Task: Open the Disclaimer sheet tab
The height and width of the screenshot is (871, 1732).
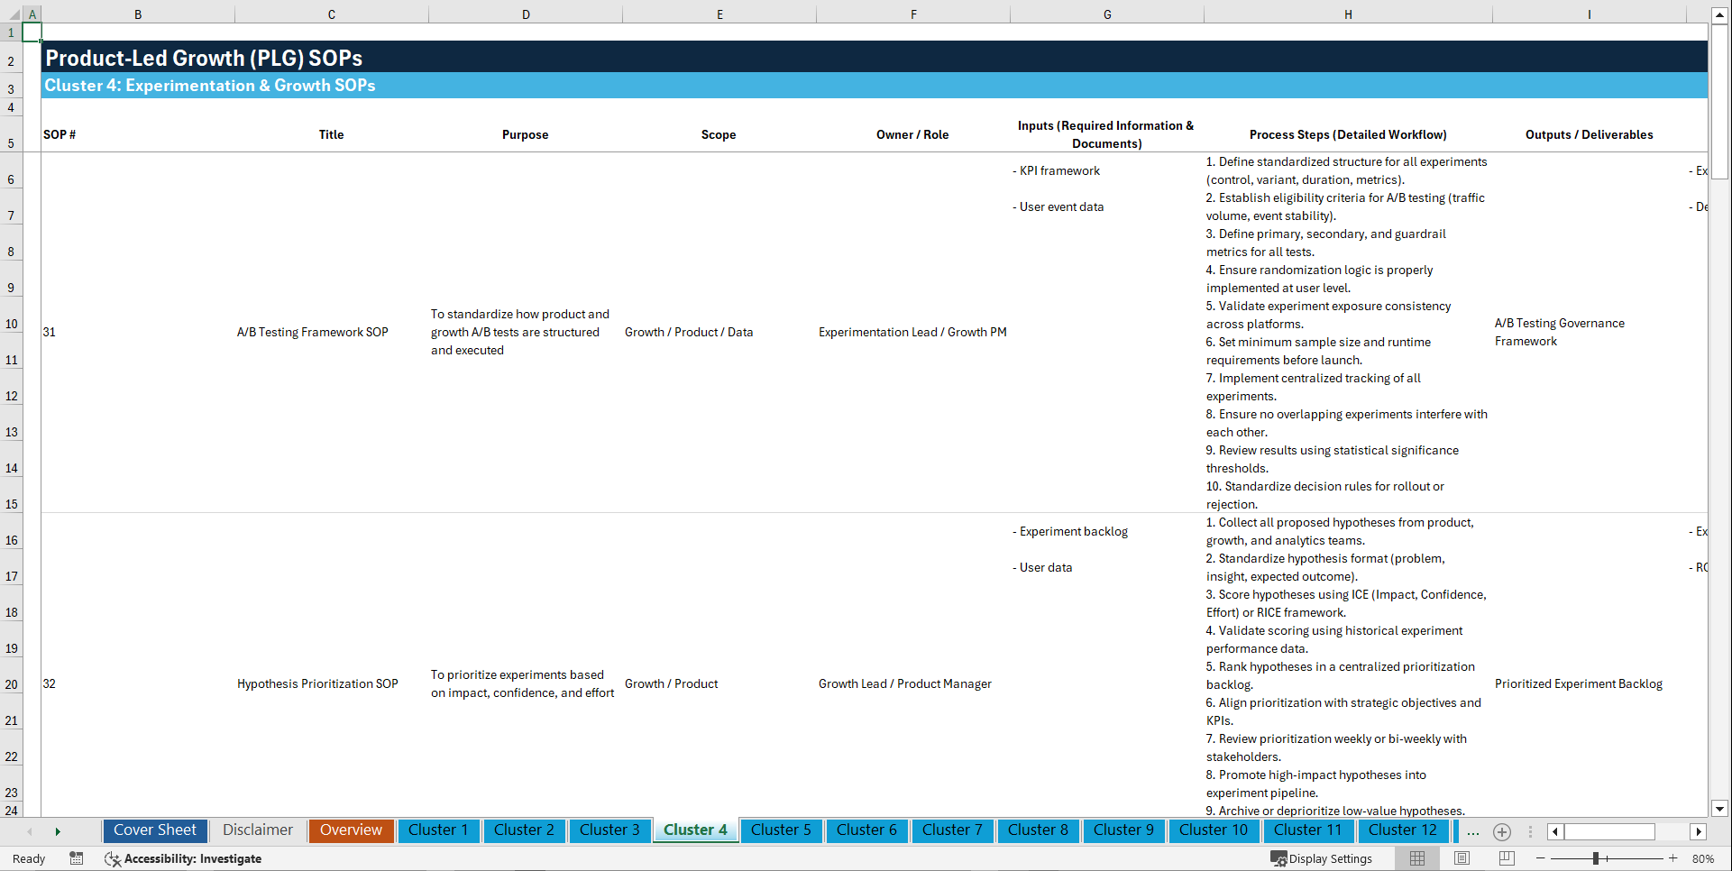Action: tap(257, 830)
